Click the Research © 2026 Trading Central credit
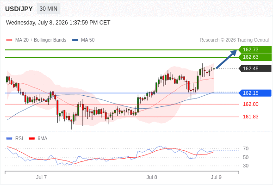This screenshot has height=185, width=273. click(234, 40)
